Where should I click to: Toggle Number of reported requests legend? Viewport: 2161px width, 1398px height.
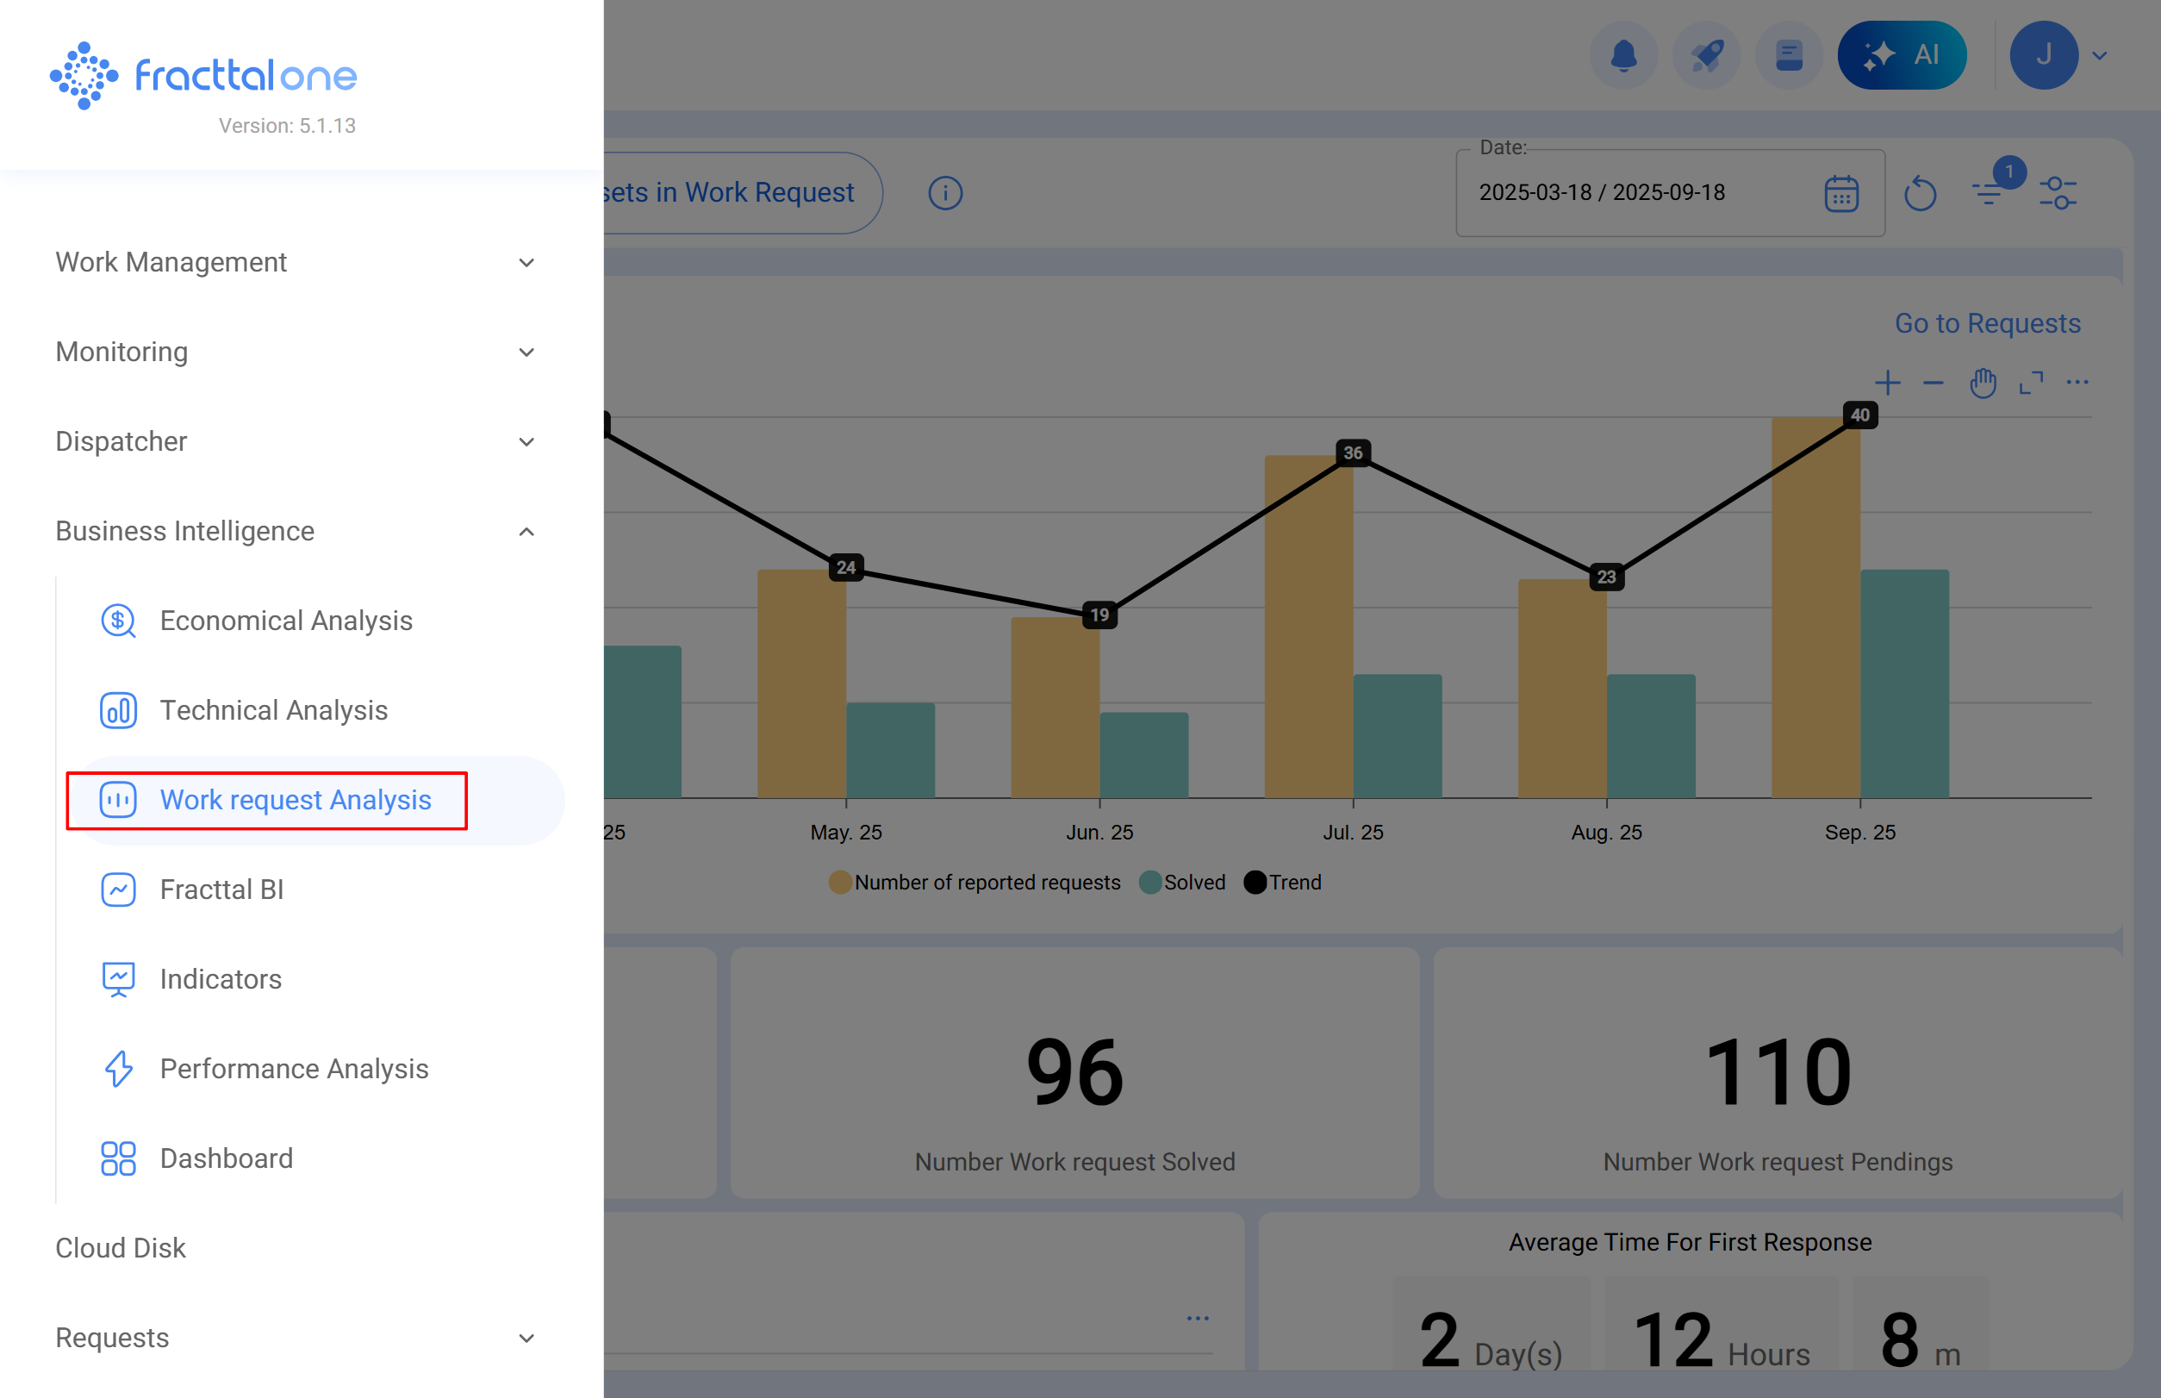[975, 883]
